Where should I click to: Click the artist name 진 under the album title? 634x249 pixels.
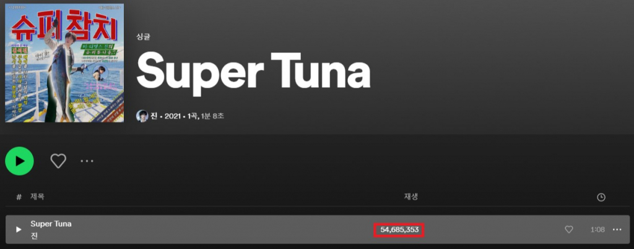click(154, 116)
